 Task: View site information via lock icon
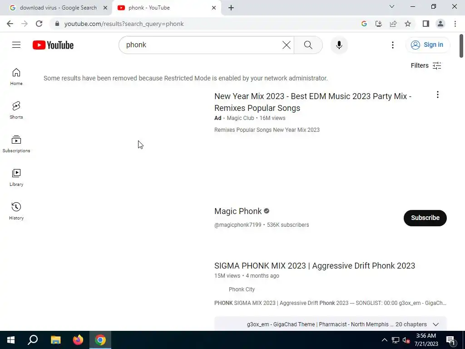(57, 24)
